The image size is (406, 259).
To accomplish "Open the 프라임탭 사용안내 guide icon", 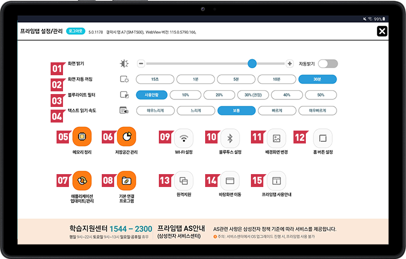I will (x=277, y=181).
